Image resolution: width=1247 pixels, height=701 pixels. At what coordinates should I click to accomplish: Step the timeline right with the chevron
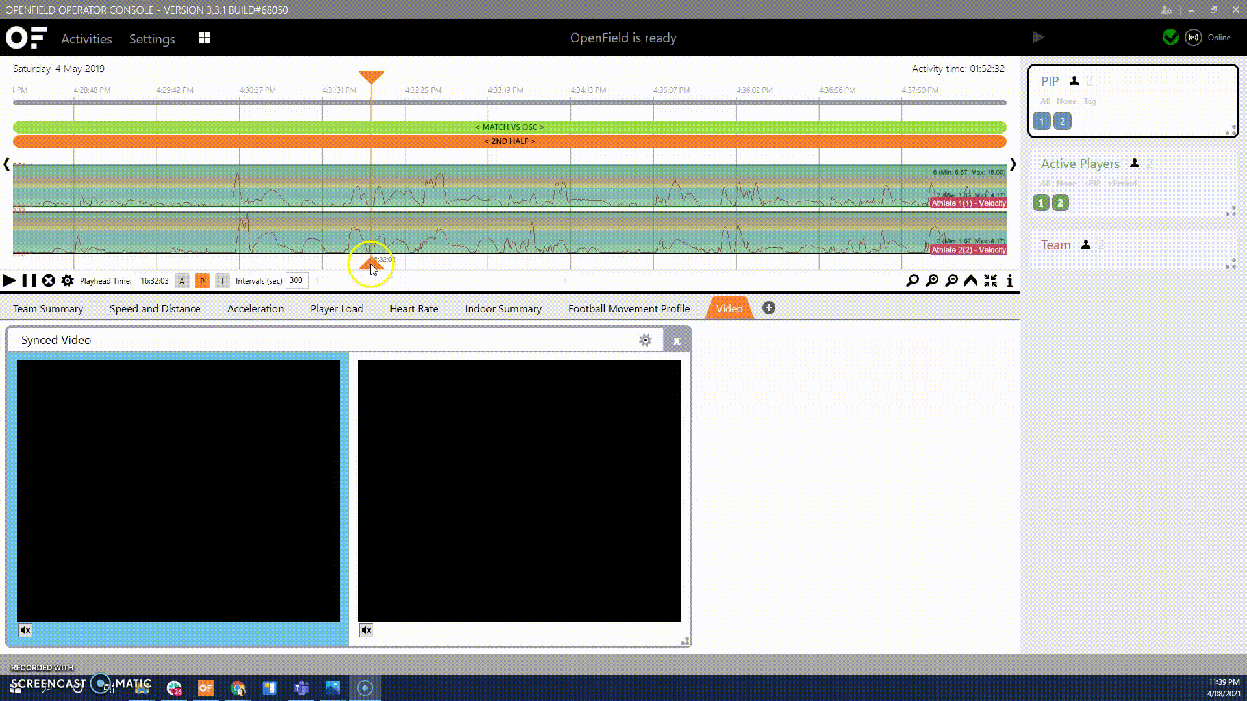pos(1013,164)
